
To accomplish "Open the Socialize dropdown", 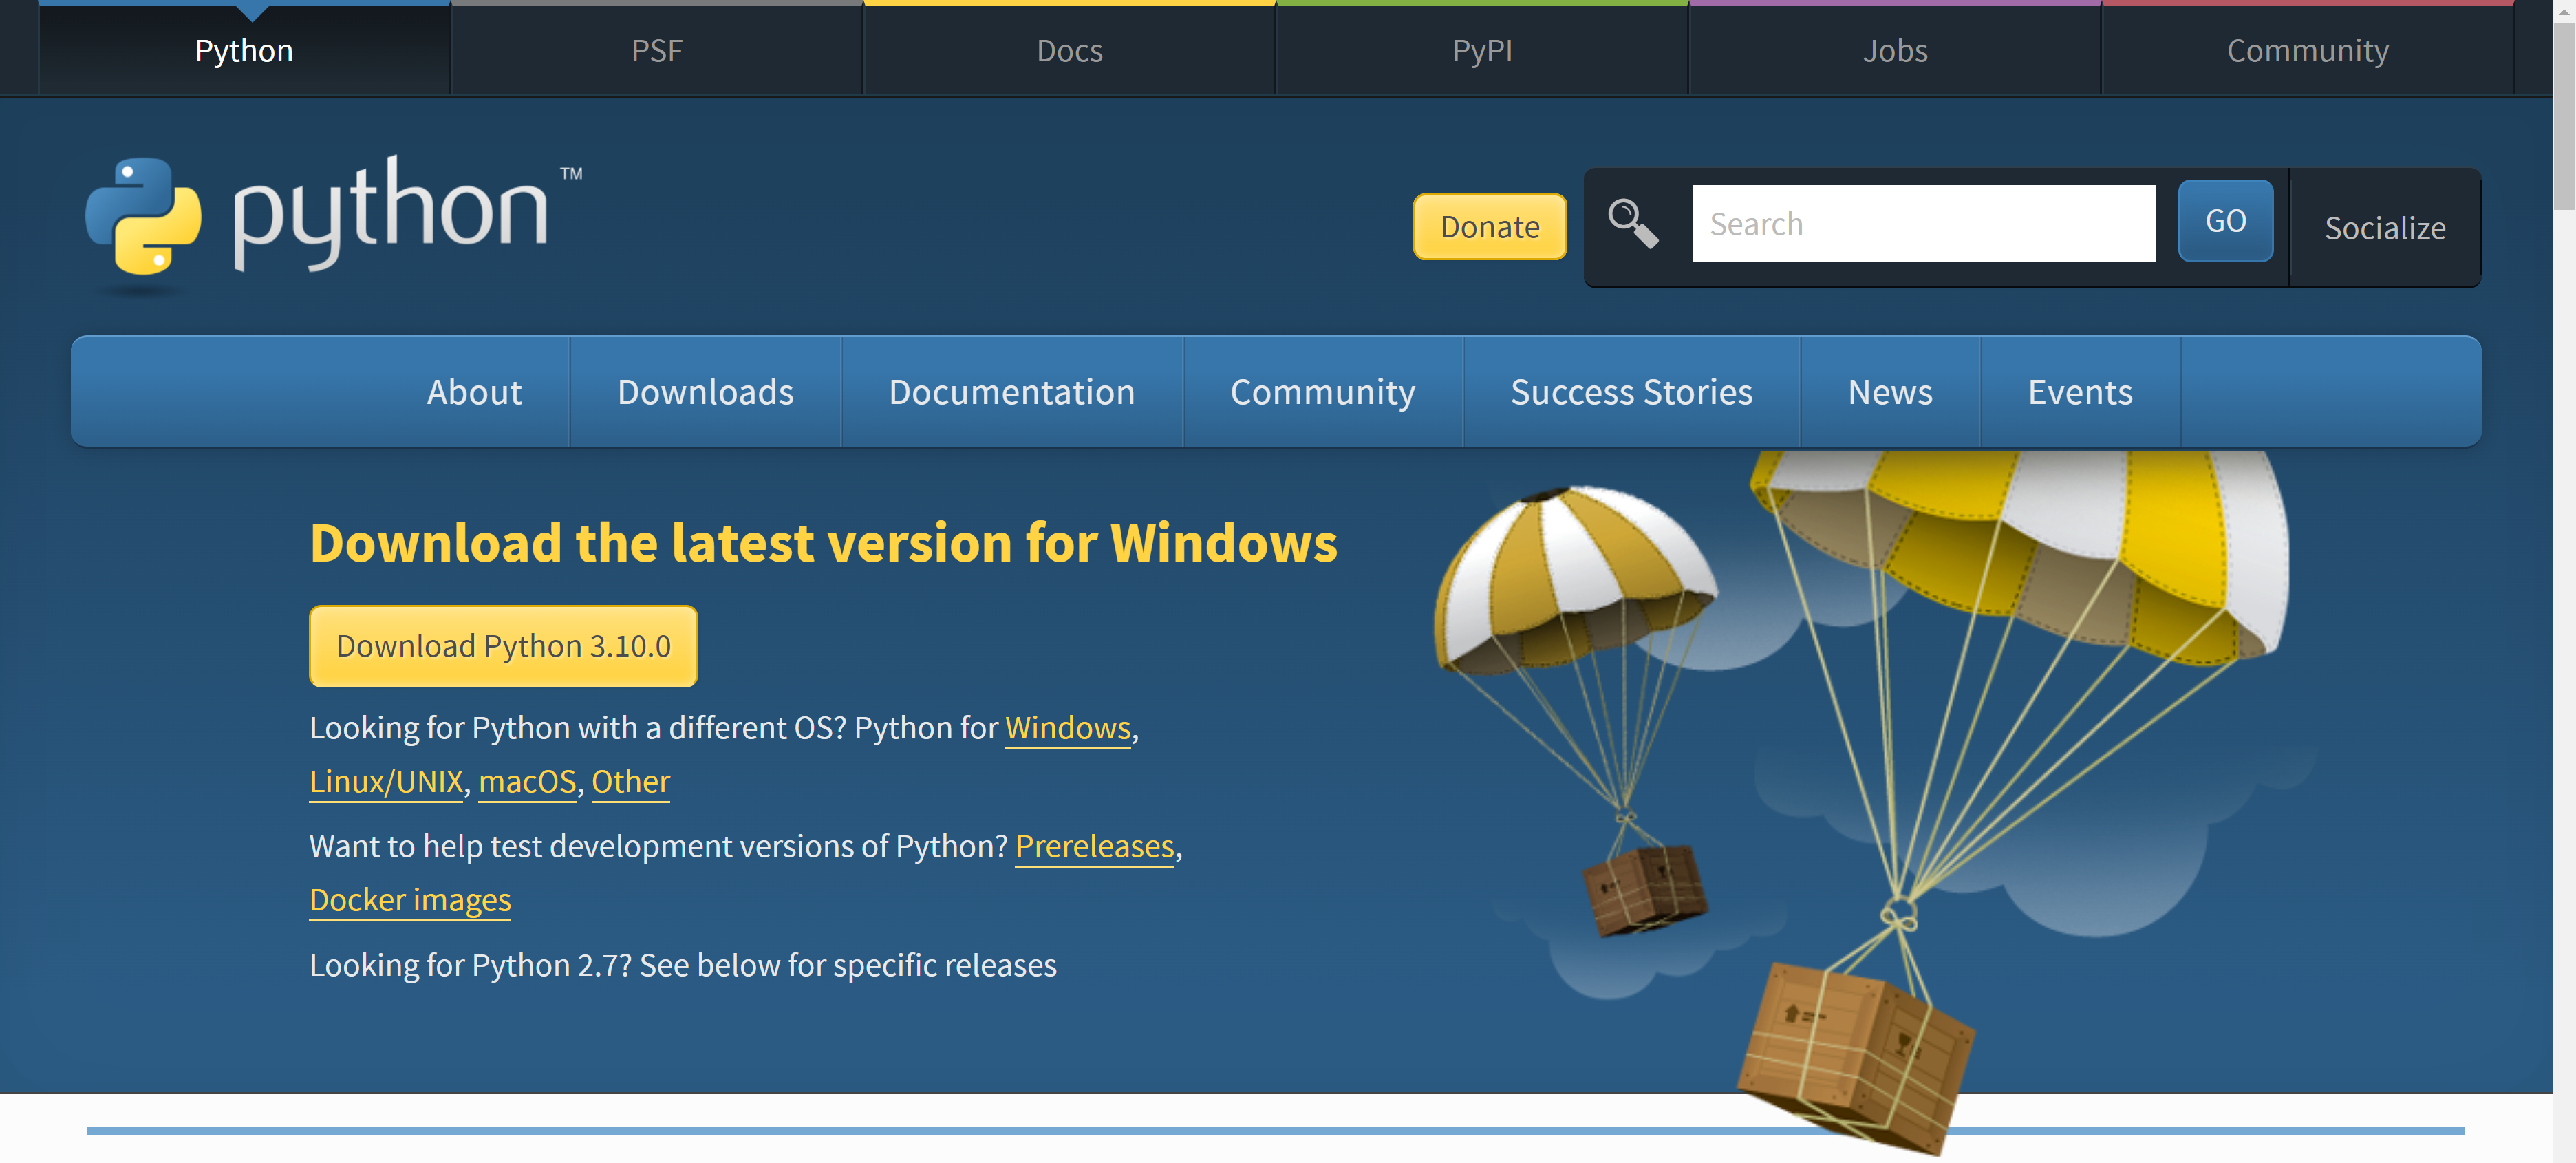I will tap(2385, 228).
